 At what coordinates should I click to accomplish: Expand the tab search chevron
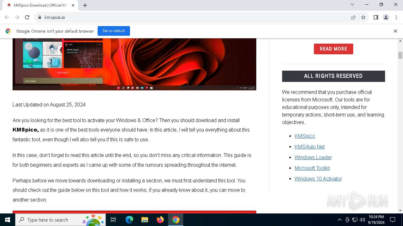352,4
